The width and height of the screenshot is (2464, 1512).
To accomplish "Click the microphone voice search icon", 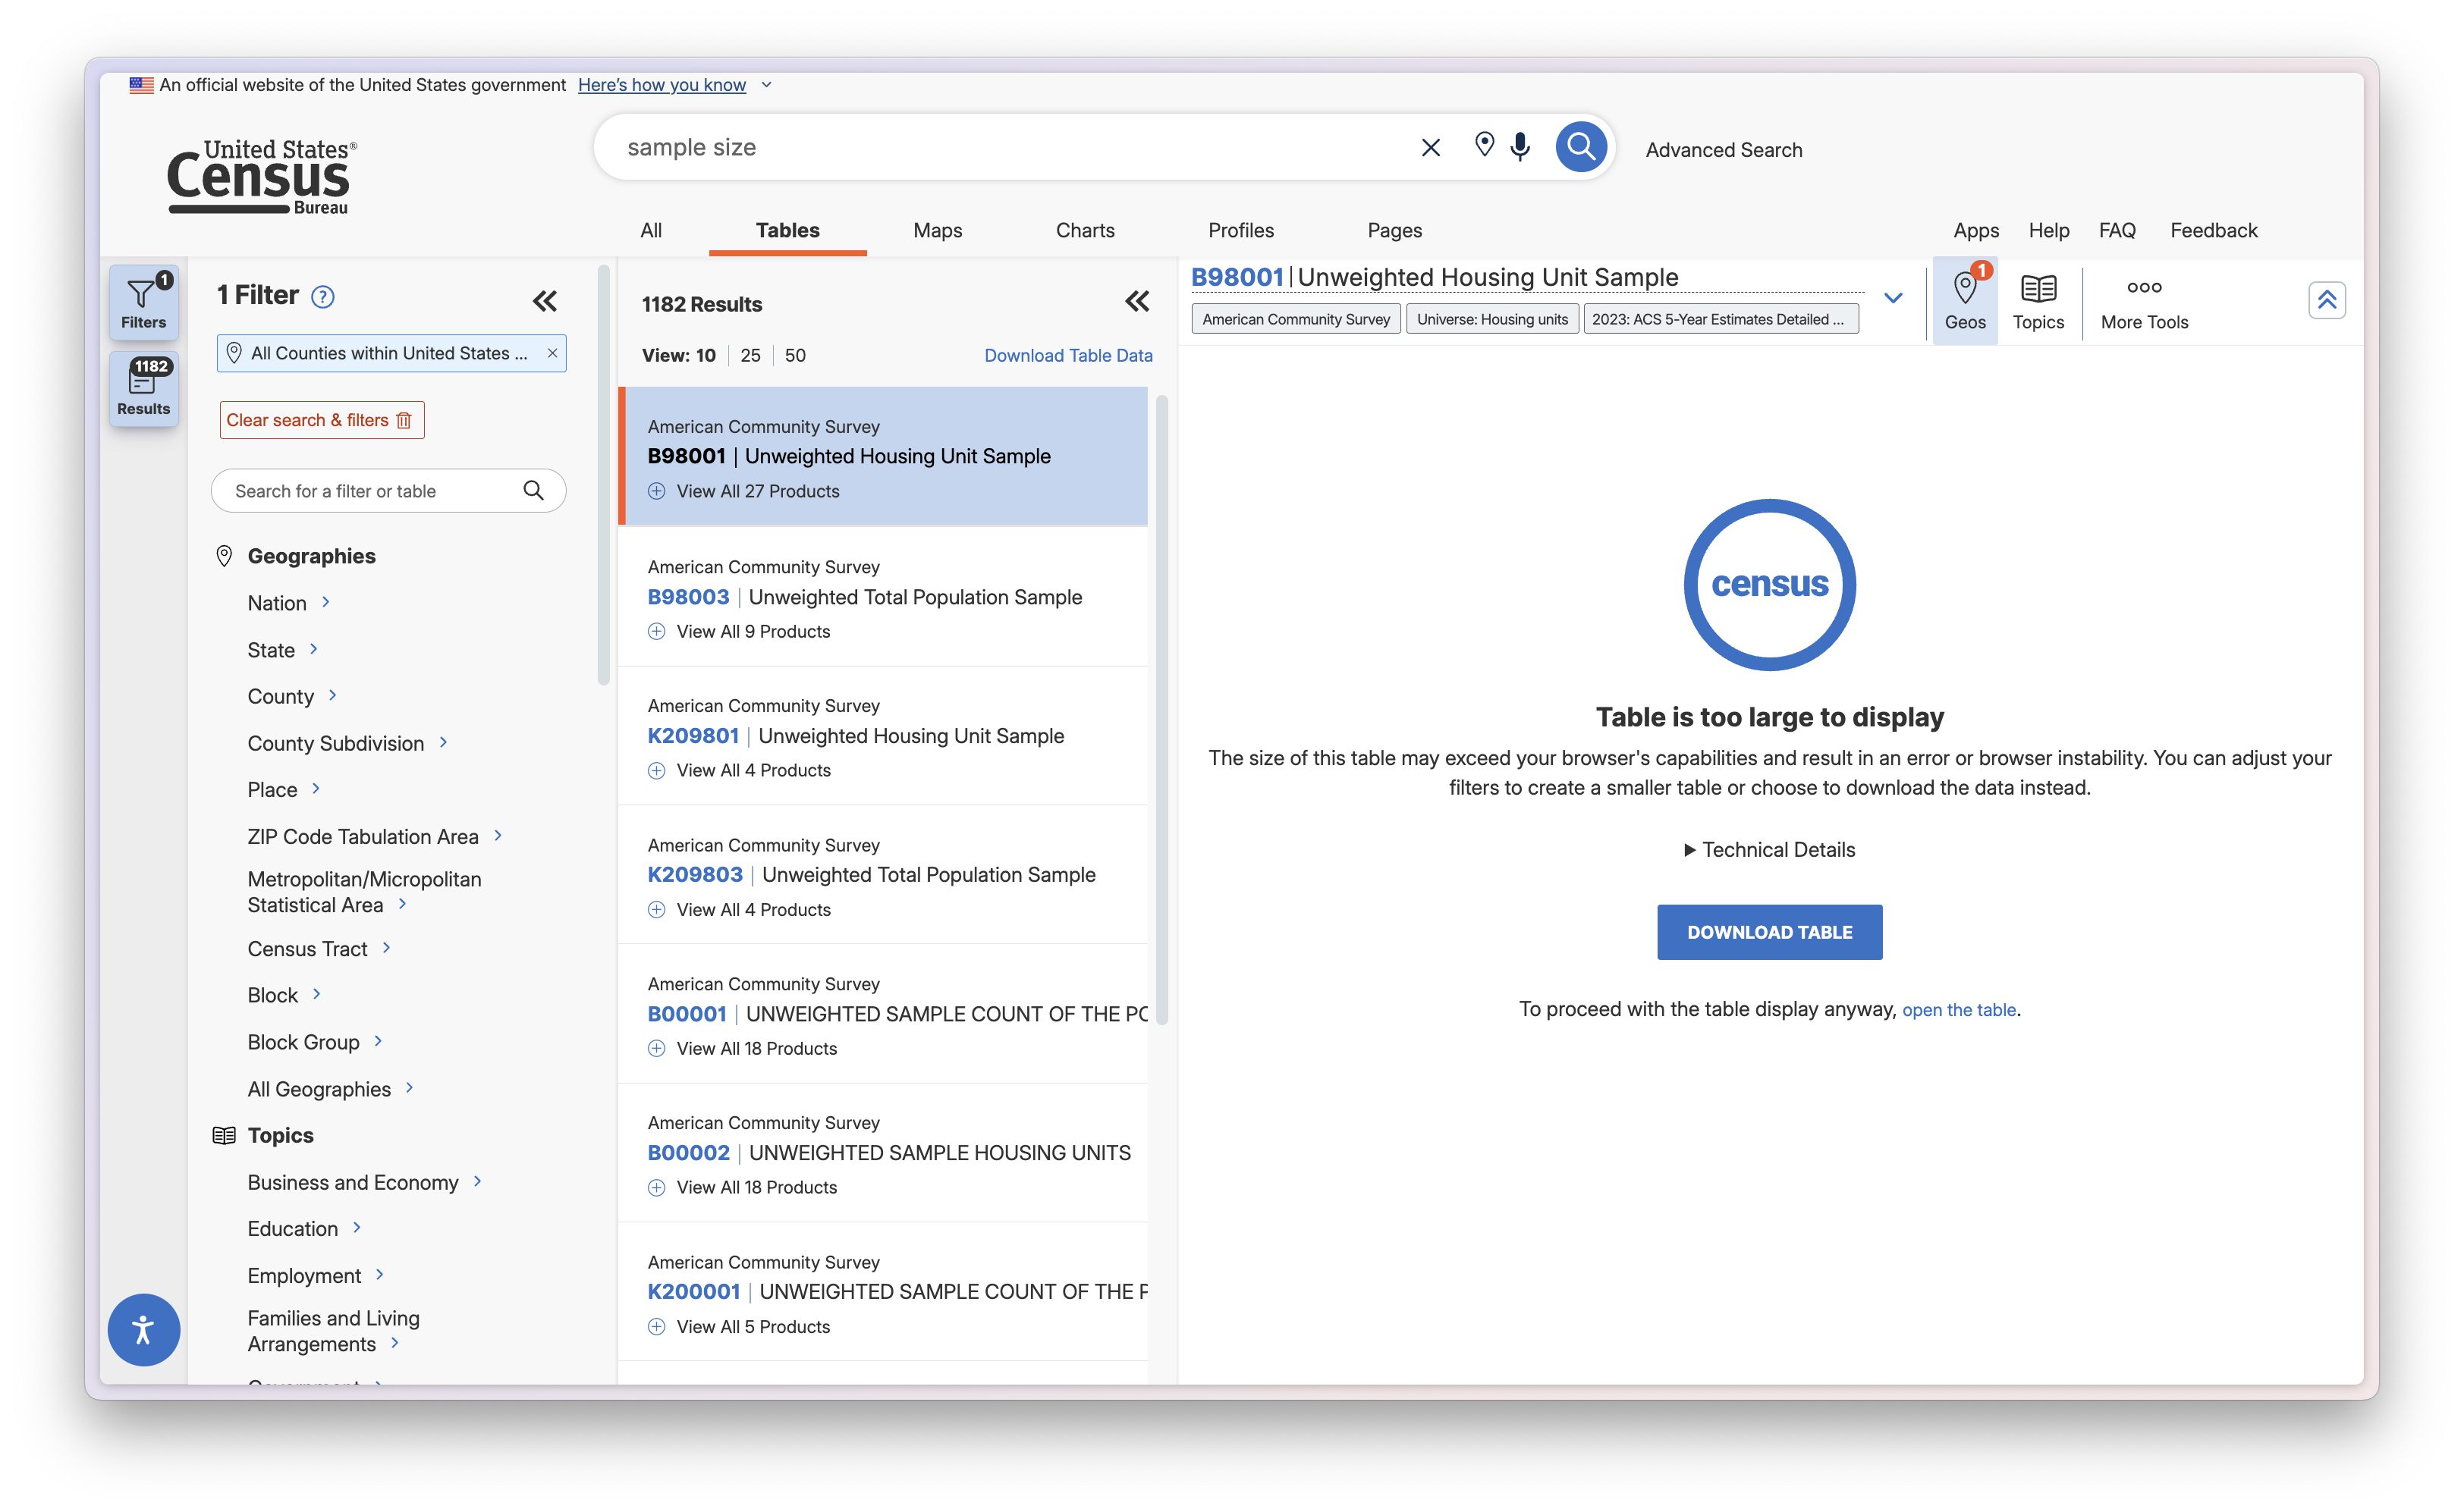I will 1520,147.
